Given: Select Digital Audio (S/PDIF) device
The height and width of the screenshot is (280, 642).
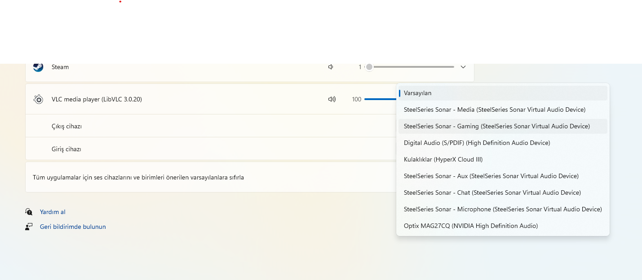Looking at the screenshot, I should click(x=503, y=143).
